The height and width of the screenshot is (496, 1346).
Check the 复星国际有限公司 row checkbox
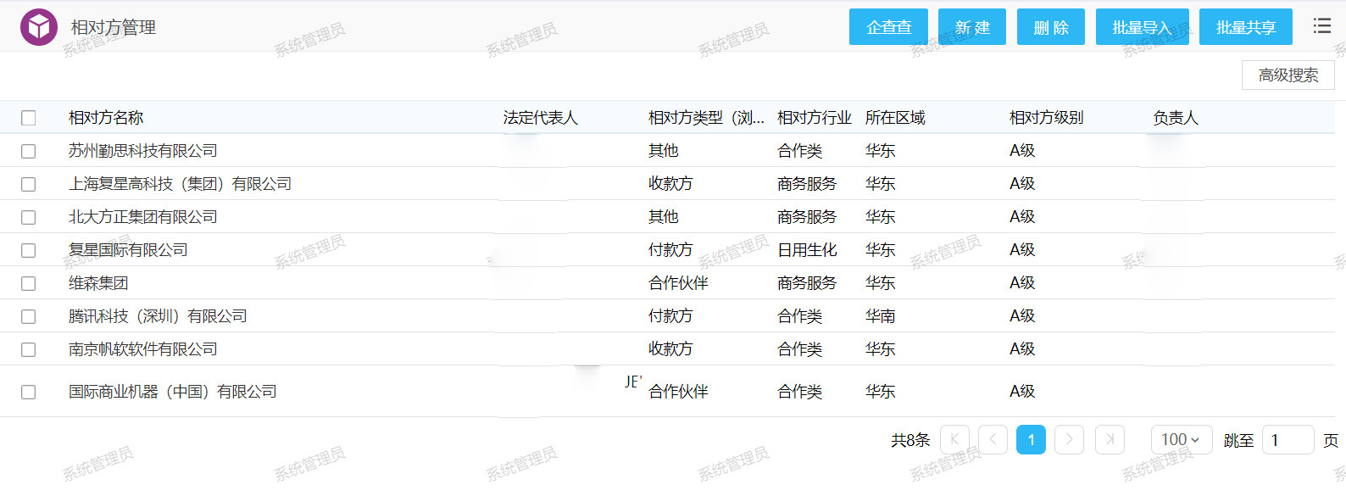click(29, 250)
